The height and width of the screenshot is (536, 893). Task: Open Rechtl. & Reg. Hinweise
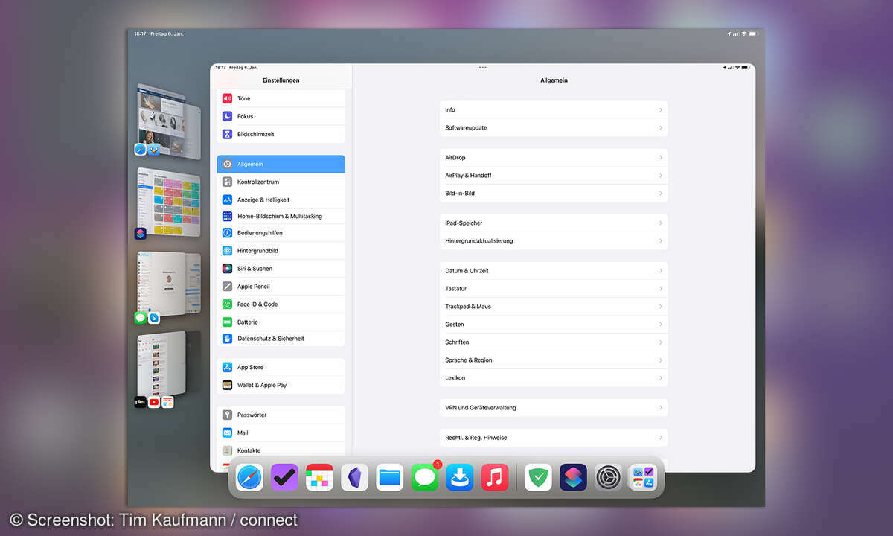point(554,438)
